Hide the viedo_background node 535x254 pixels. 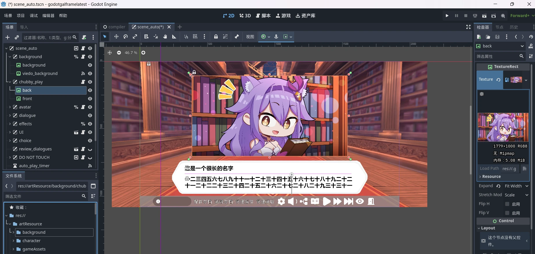[x=90, y=73]
